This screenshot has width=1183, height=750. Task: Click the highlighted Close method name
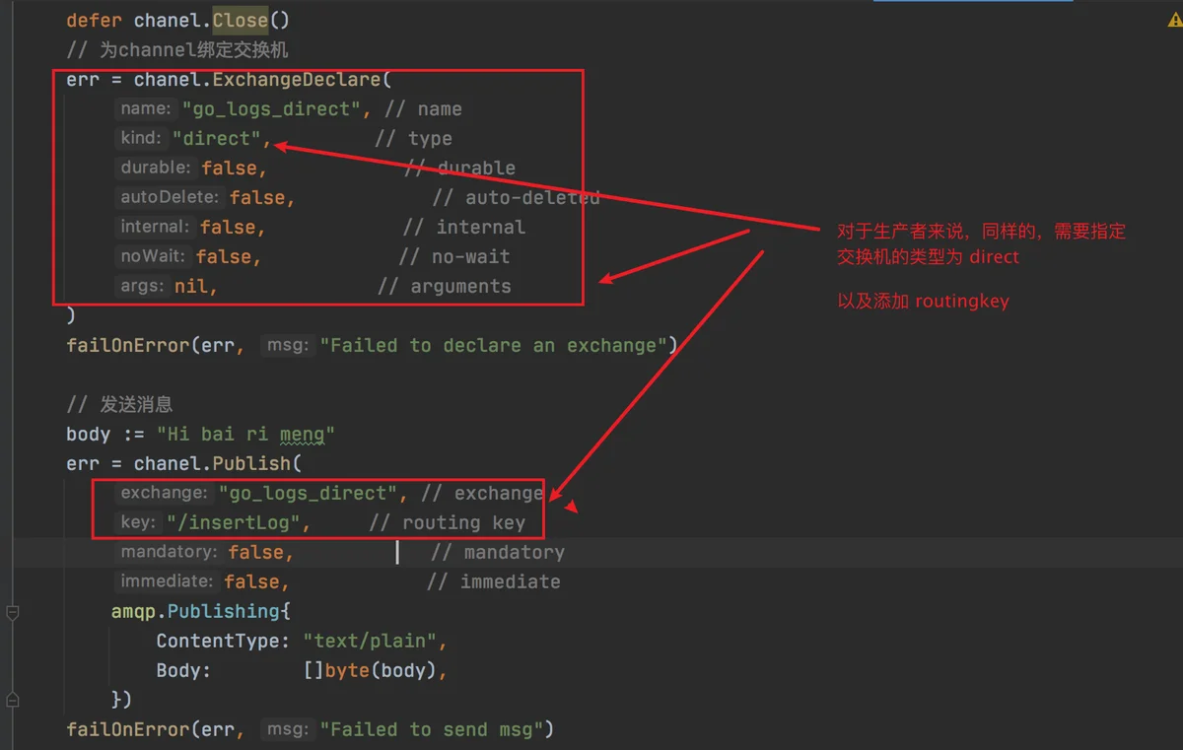241,20
